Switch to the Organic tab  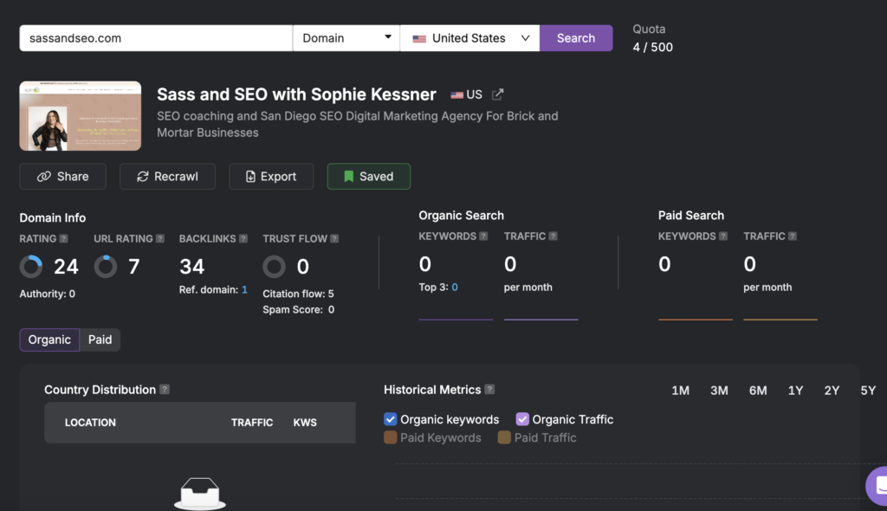pyautogui.click(x=49, y=340)
